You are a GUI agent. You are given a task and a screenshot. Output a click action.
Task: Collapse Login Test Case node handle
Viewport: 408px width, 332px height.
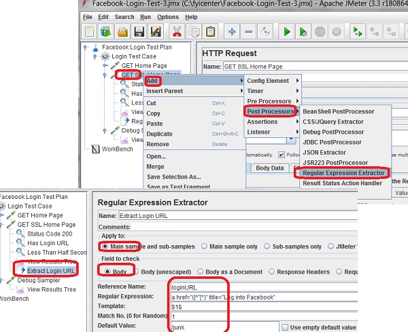[95, 56]
